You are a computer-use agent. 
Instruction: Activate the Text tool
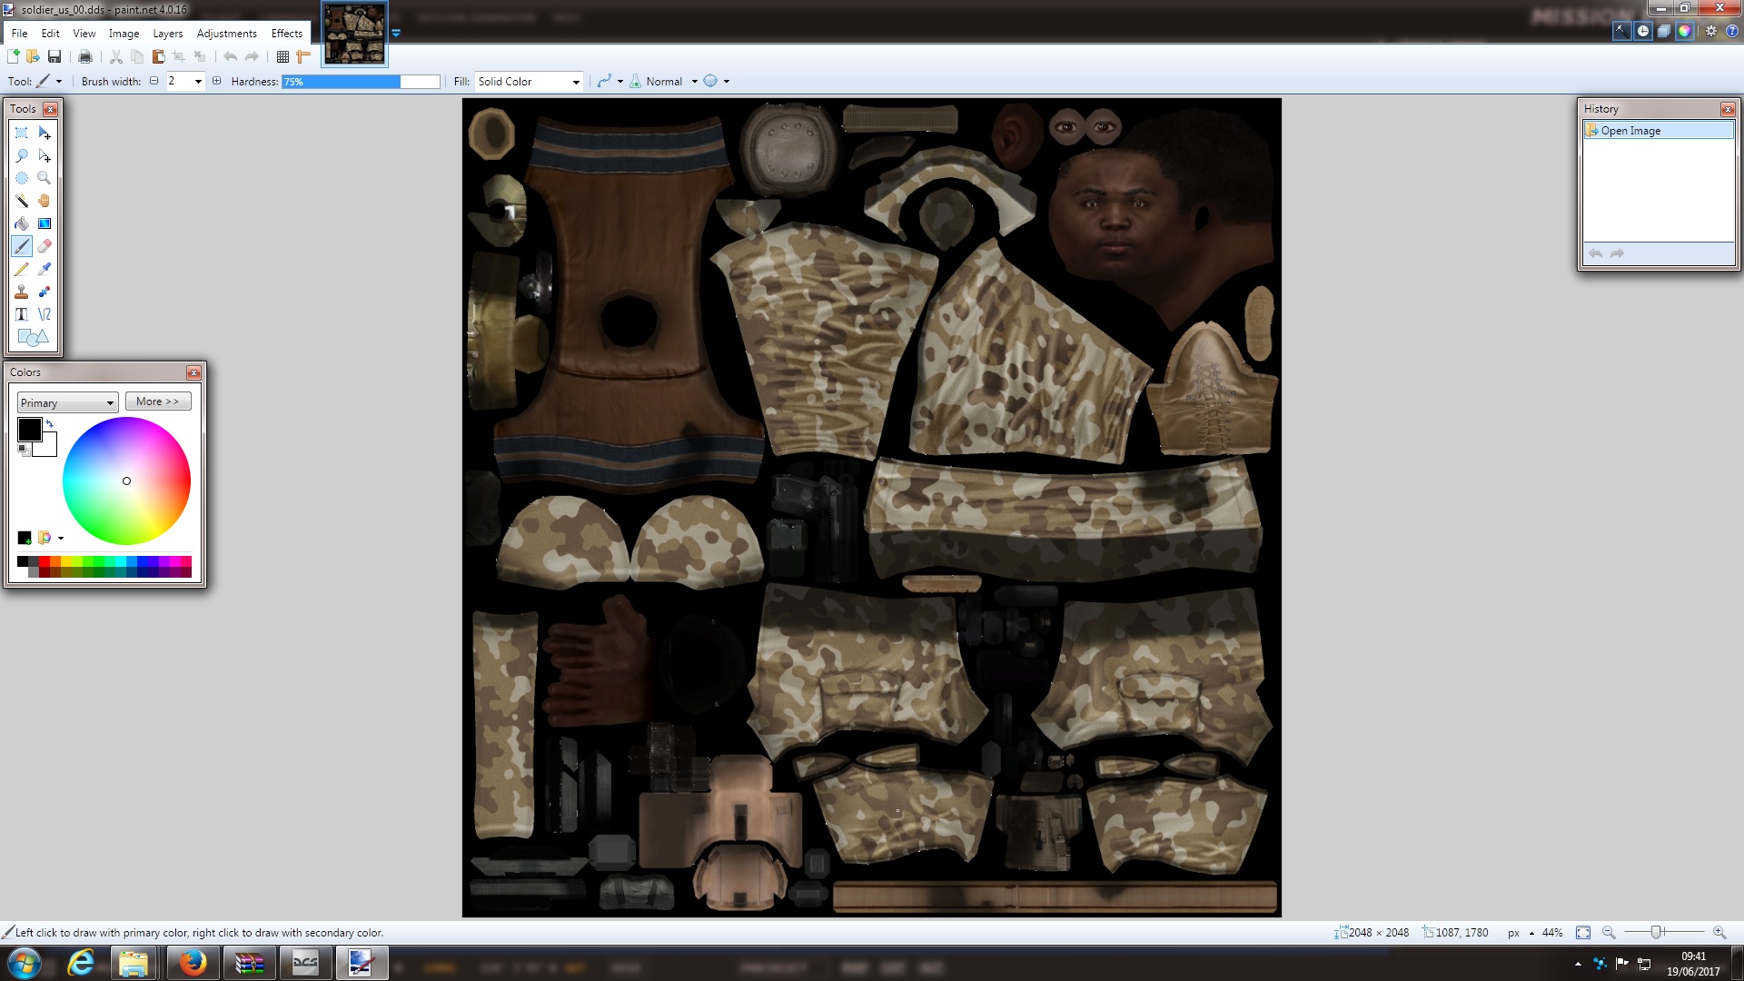click(x=22, y=314)
